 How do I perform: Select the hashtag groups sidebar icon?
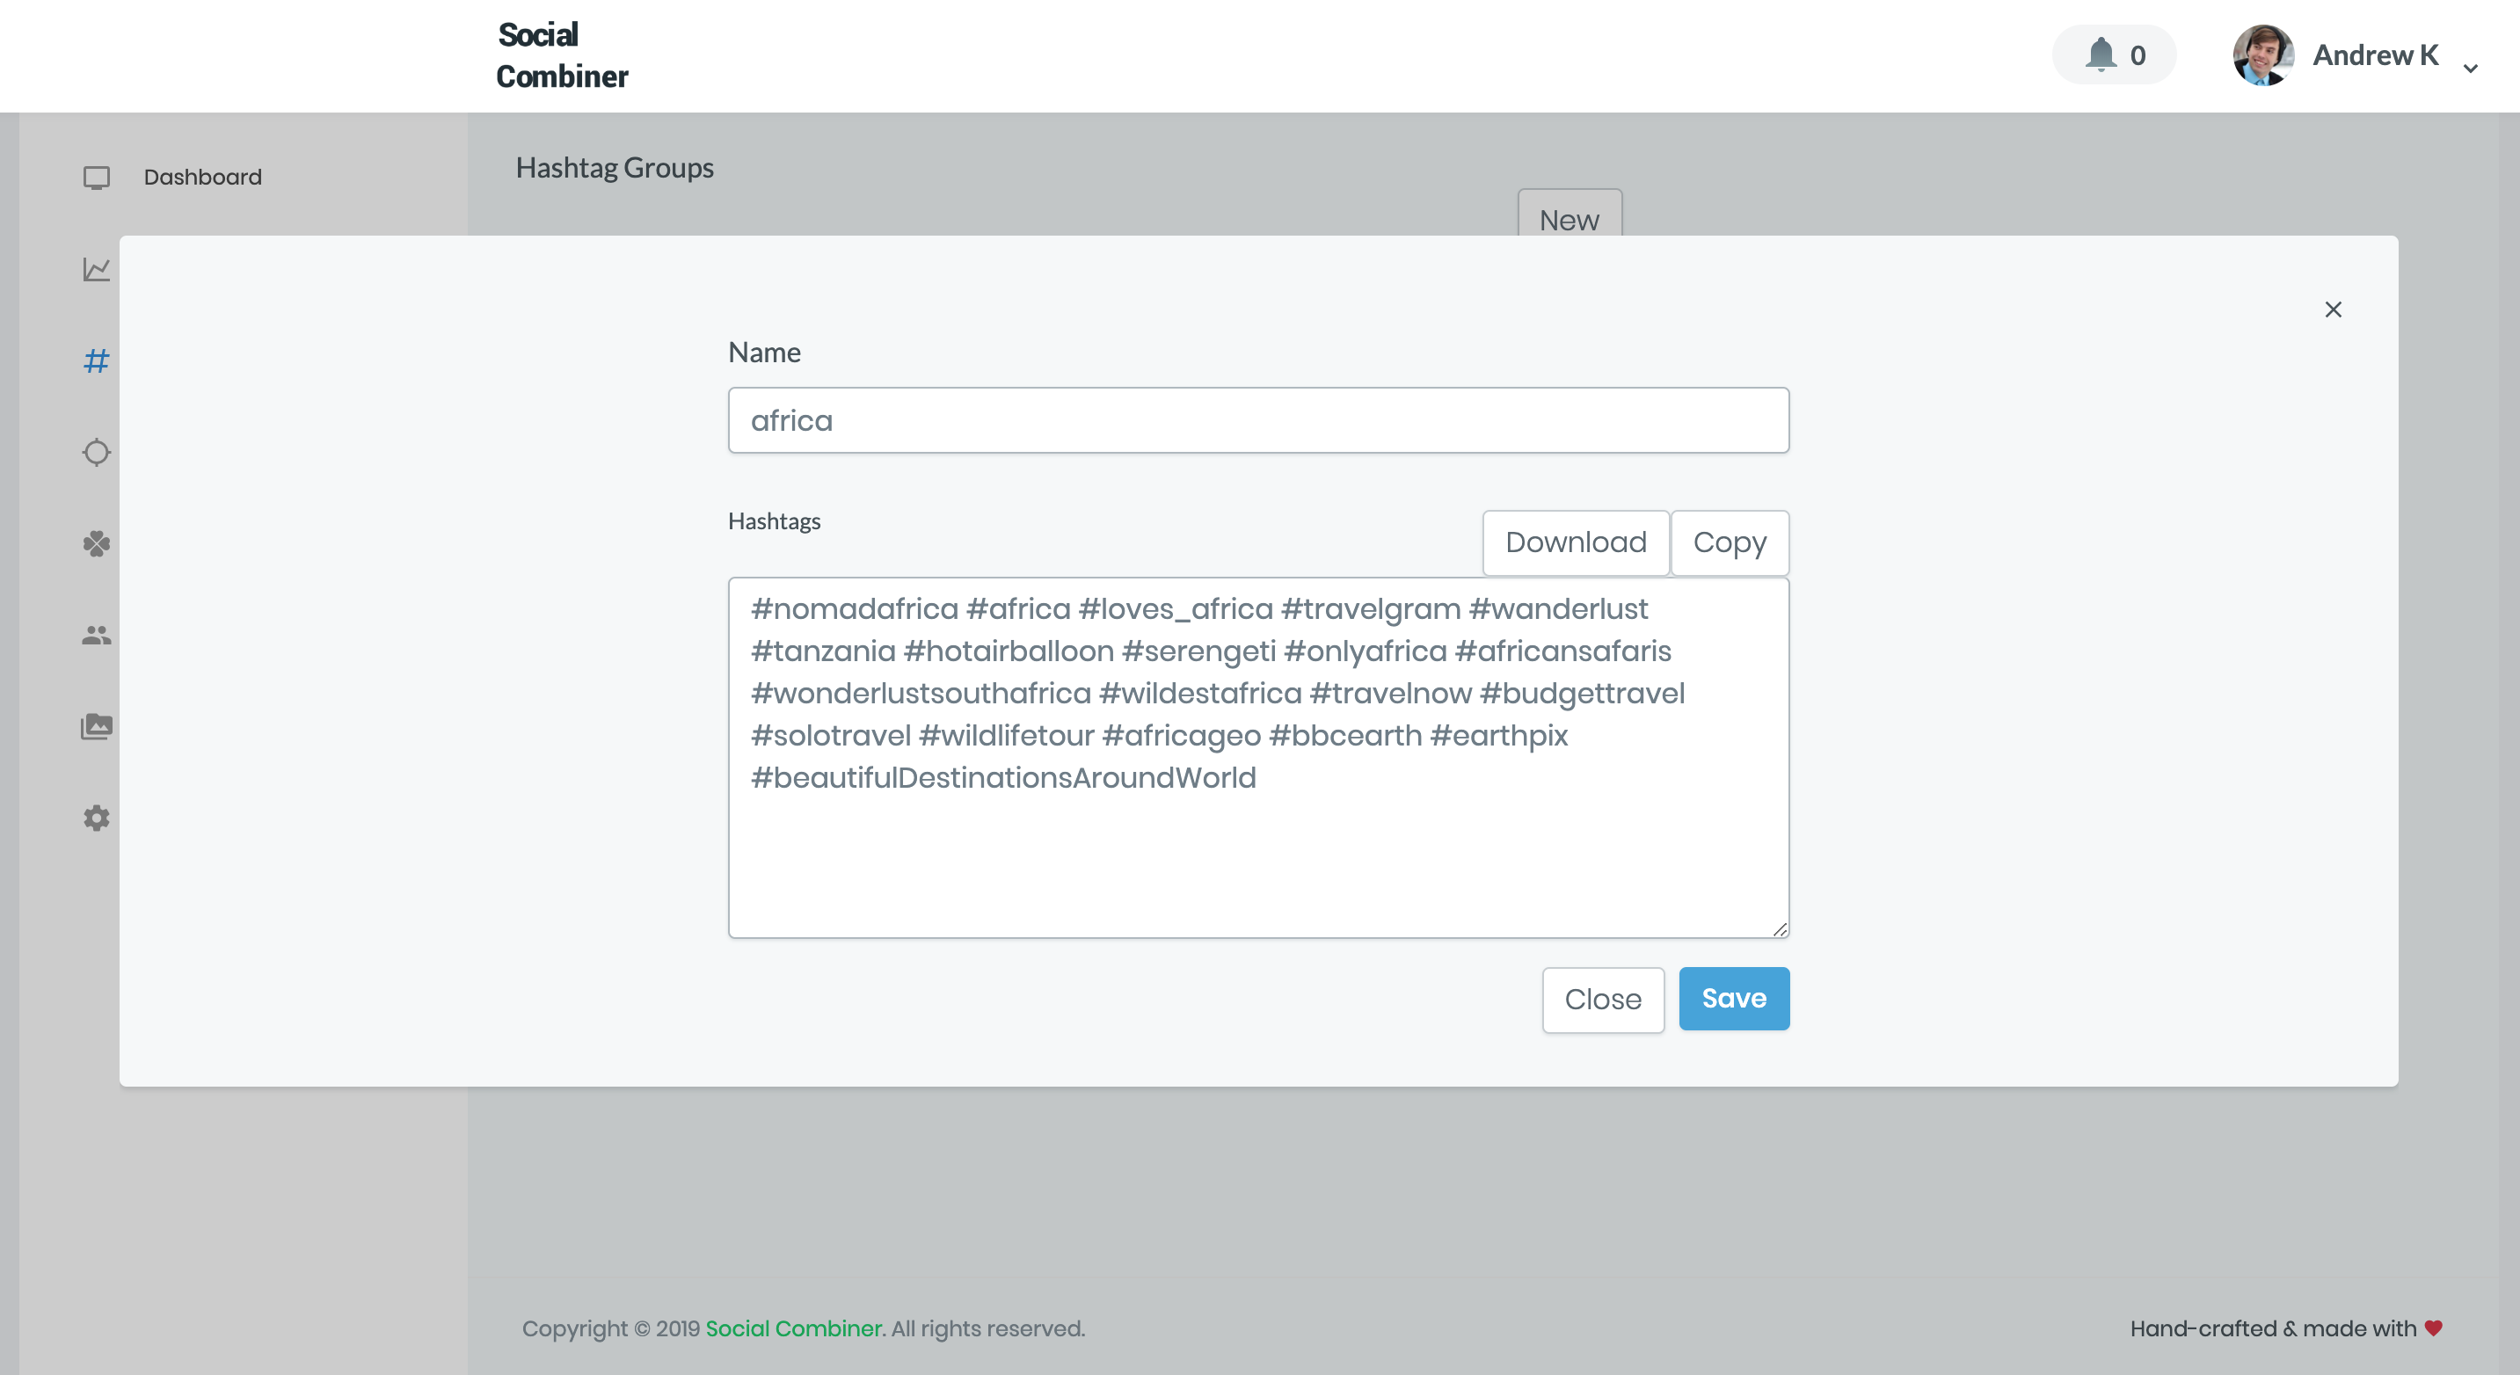coord(95,360)
